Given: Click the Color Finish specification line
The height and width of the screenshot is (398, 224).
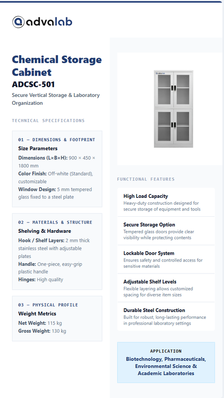Looking at the screenshot, I should (x=56, y=178).
